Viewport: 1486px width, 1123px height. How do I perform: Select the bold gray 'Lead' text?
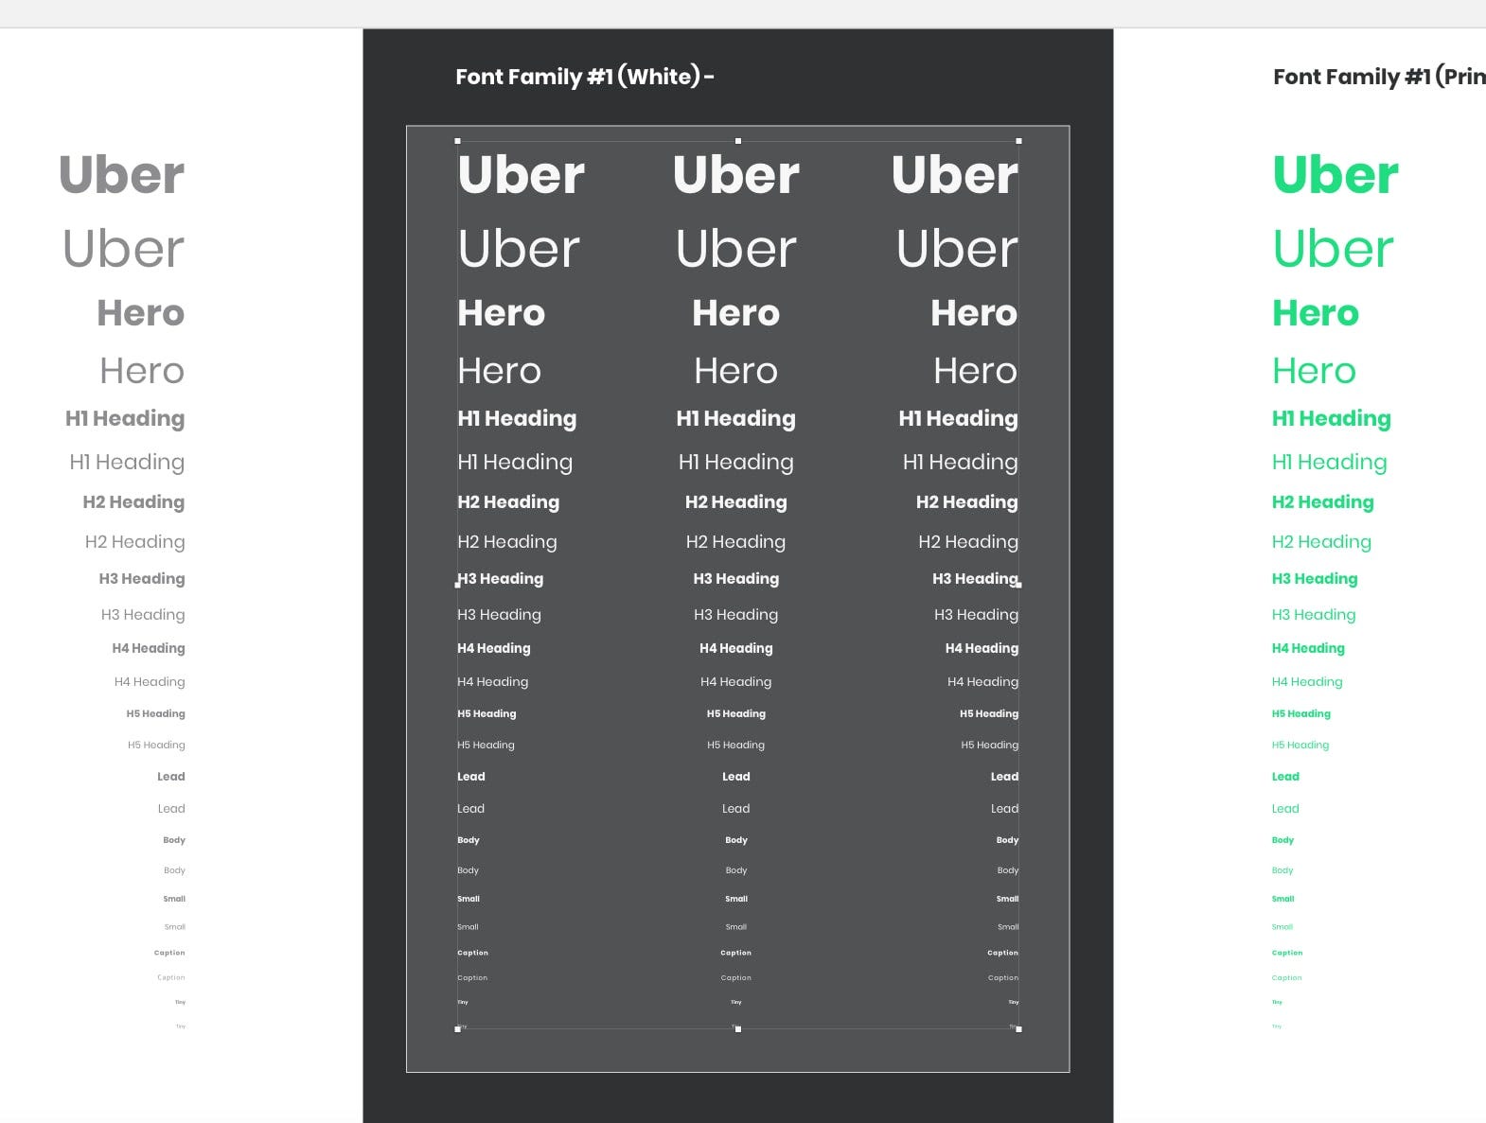tap(171, 777)
